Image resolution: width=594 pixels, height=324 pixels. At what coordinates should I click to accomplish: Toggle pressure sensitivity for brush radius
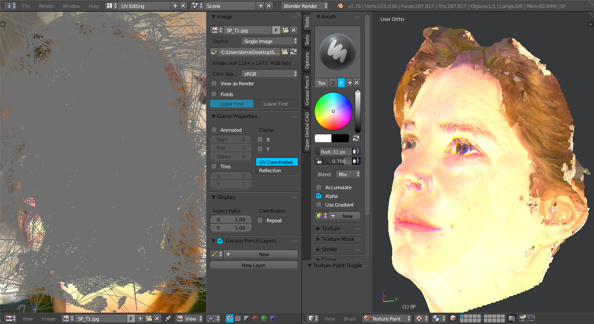click(356, 151)
